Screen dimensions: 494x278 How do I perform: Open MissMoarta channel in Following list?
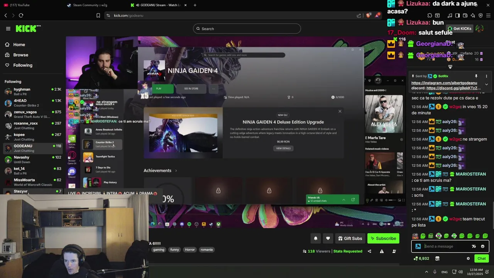click(33, 182)
